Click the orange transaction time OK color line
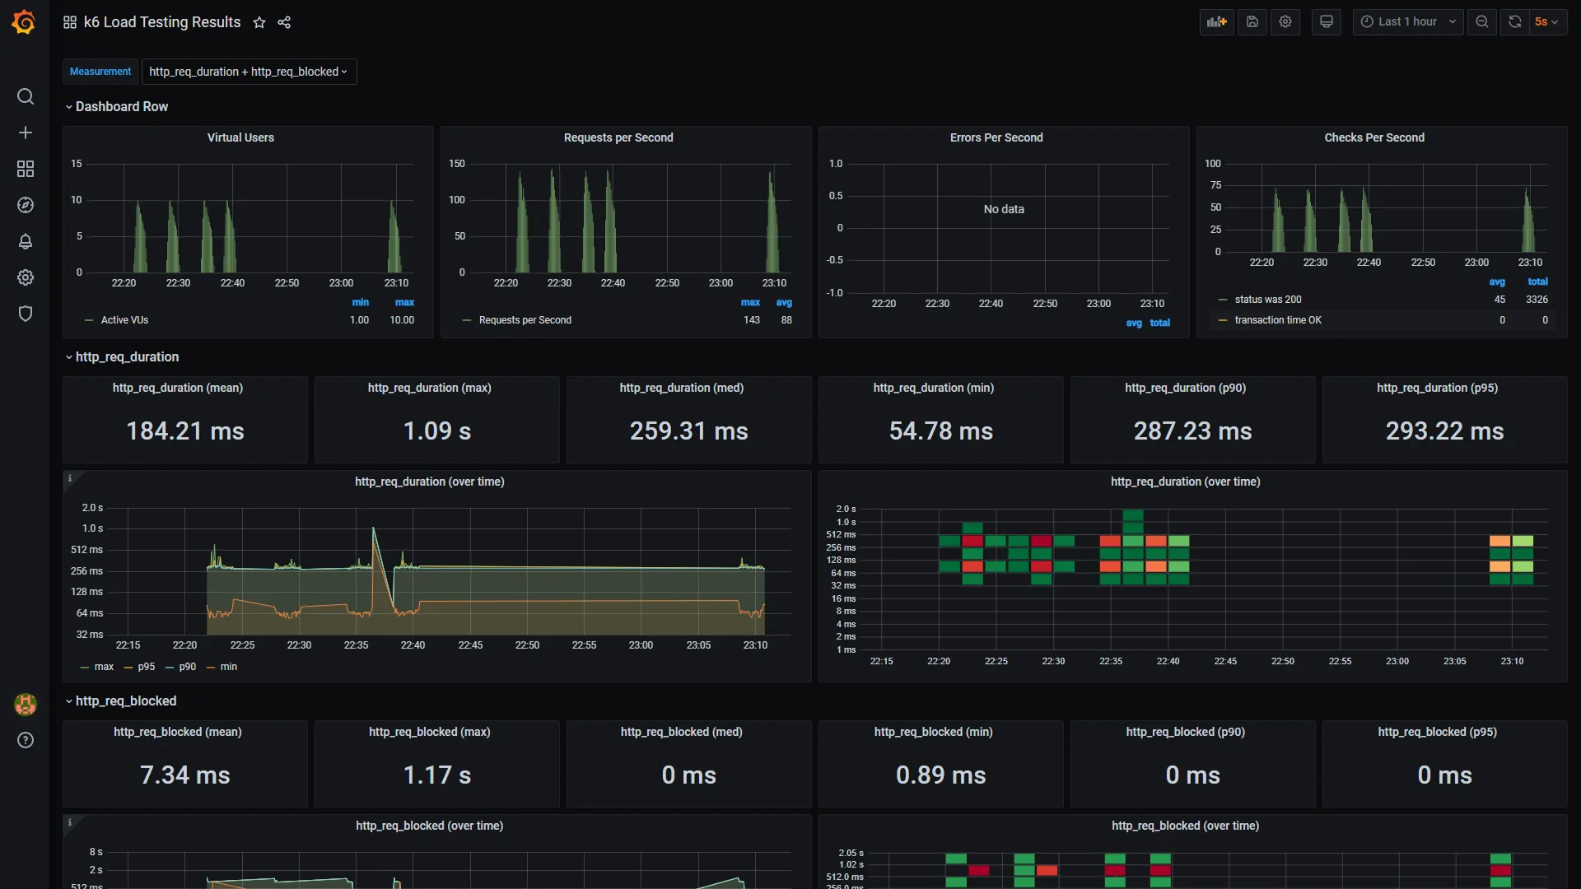1581x889 pixels. (1223, 320)
